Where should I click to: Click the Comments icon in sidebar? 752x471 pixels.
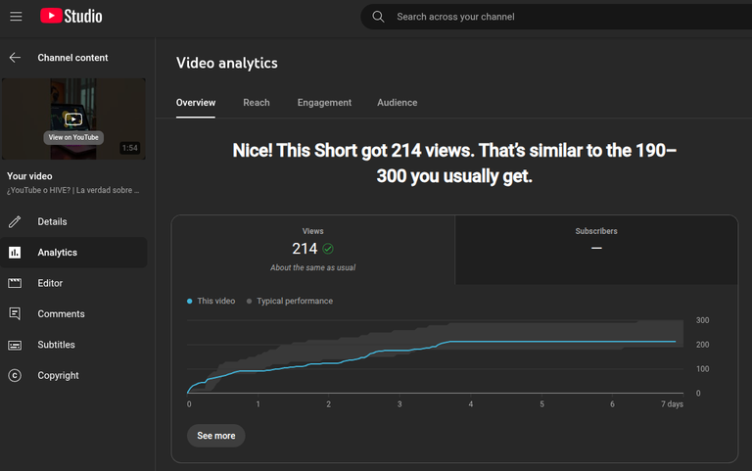pyautogui.click(x=15, y=313)
